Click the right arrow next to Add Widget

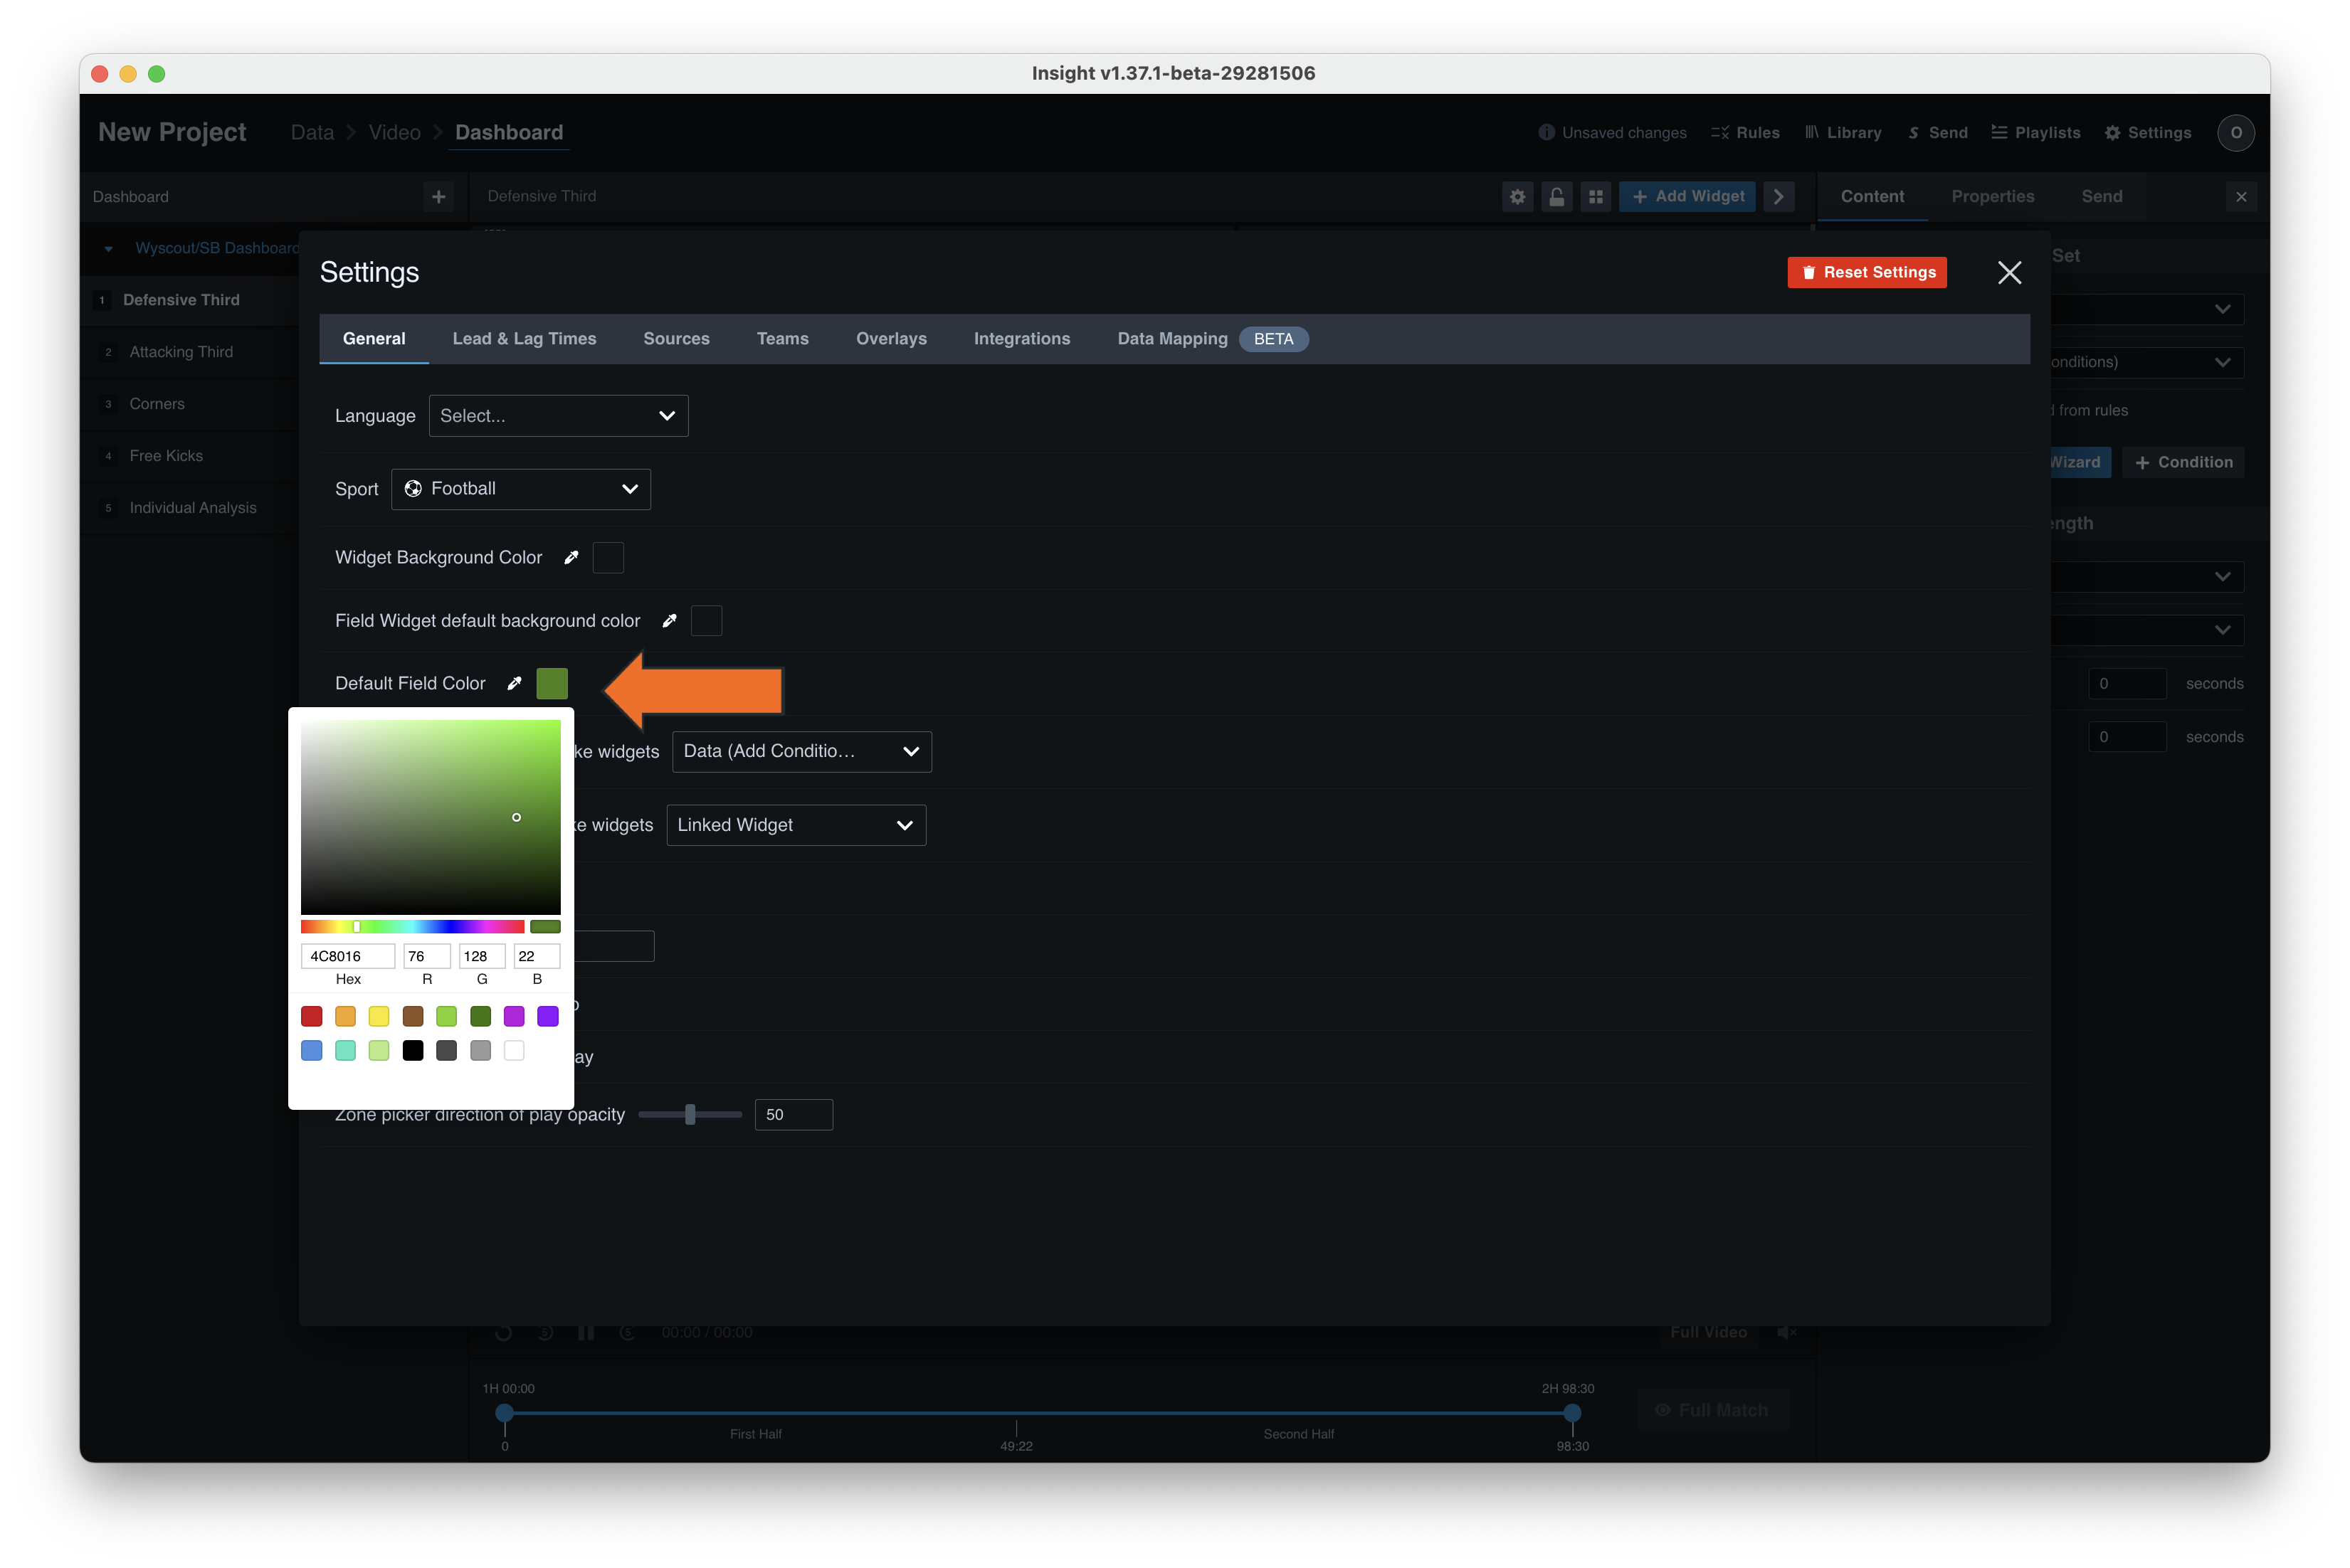(x=1778, y=197)
